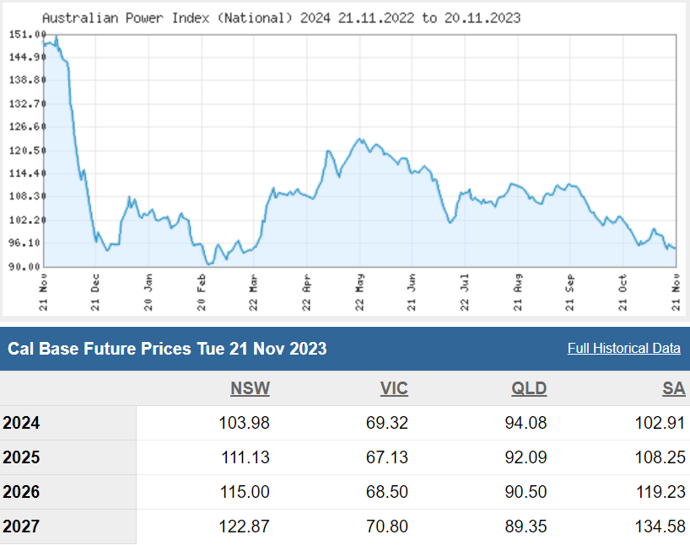The height and width of the screenshot is (545, 690).
Task: Click the Australian Power Index chart title
Action: (281, 18)
